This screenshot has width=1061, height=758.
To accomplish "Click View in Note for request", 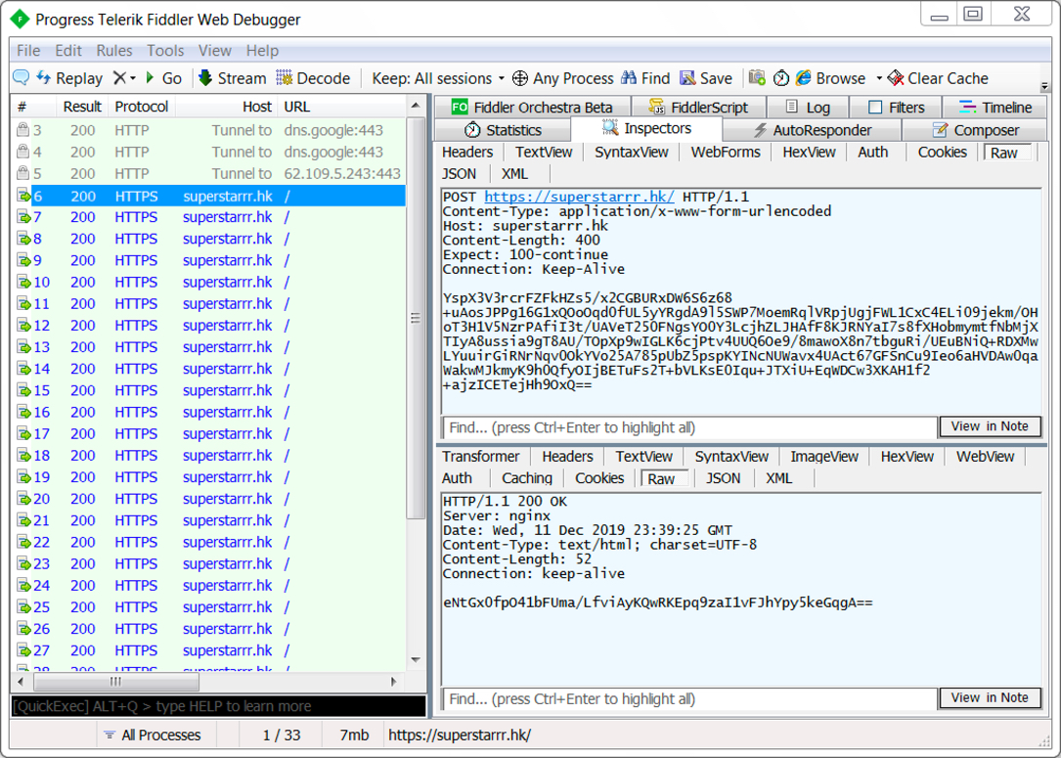I will (x=990, y=426).
